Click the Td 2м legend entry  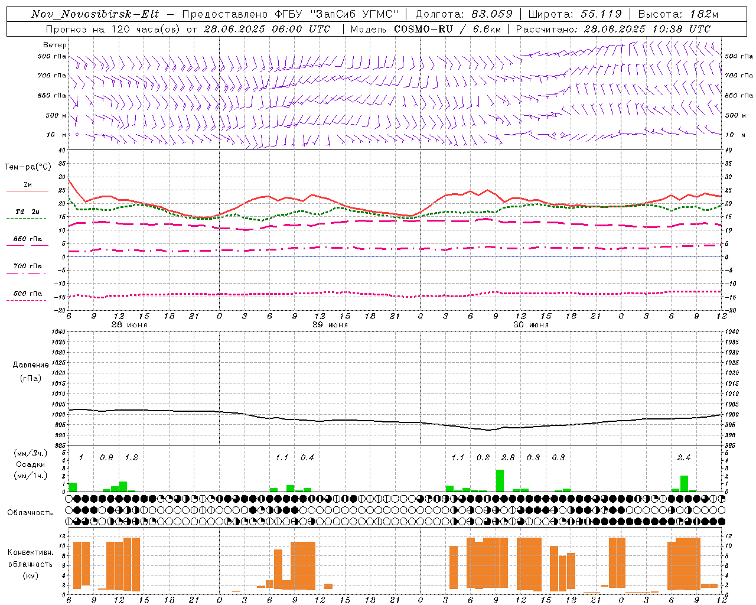pos(27,212)
